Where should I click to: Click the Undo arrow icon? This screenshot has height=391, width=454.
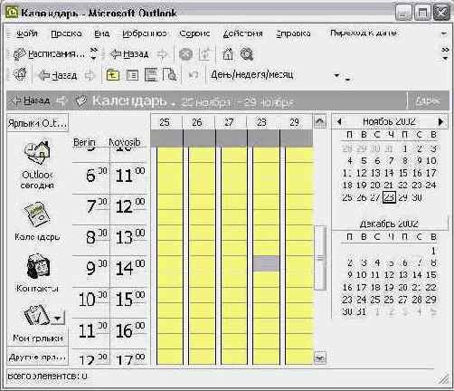coord(194,75)
